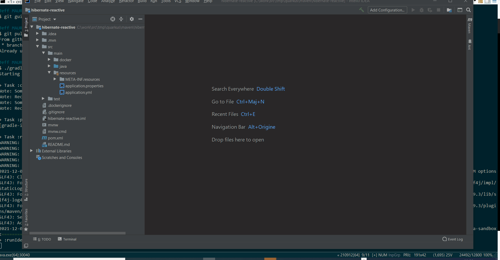The image size is (500, 260).
Task: Start a Debug session with the bug icon
Action: tap(422, 10)
